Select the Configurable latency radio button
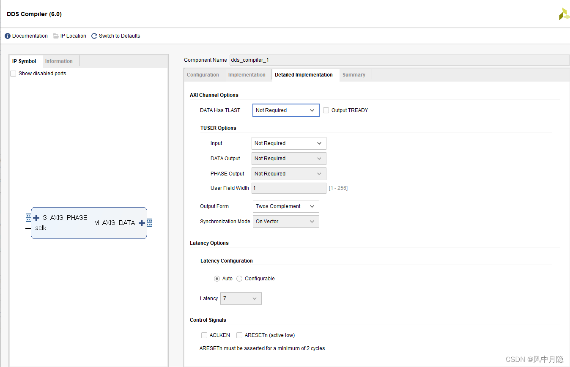 click(239, 279)
